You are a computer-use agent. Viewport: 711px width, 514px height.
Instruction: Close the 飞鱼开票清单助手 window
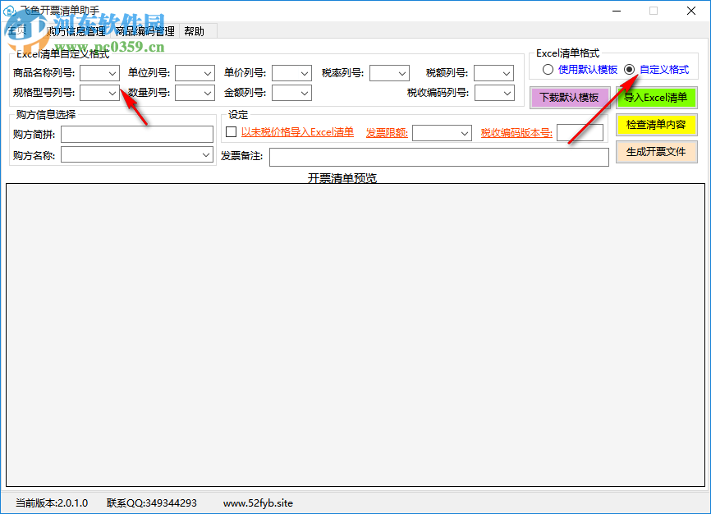(691, 11)
